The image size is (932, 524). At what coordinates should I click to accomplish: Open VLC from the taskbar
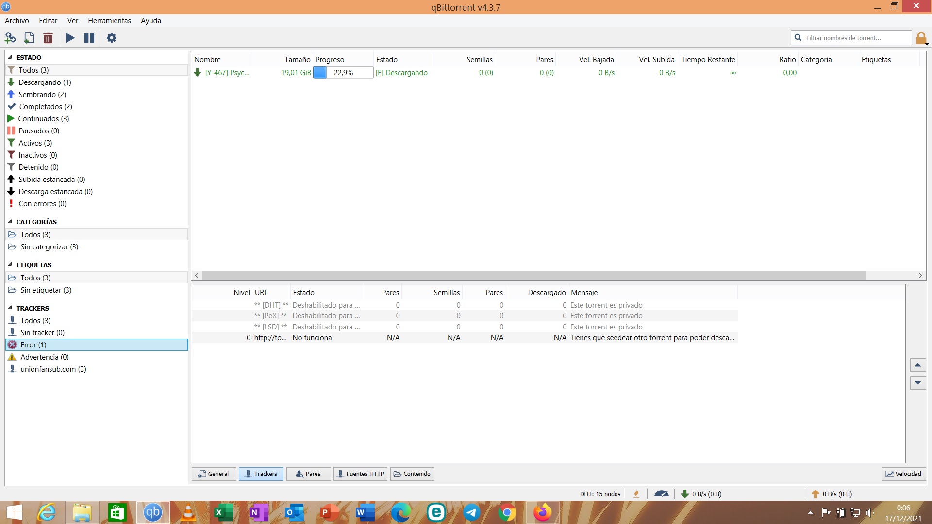[188, 512]
